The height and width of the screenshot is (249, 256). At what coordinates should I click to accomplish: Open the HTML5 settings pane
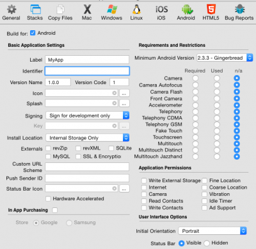[211, 12]
